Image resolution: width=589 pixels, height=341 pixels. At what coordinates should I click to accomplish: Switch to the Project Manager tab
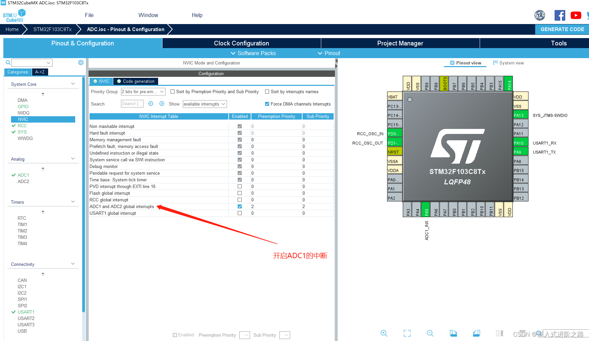coord(400,43)
